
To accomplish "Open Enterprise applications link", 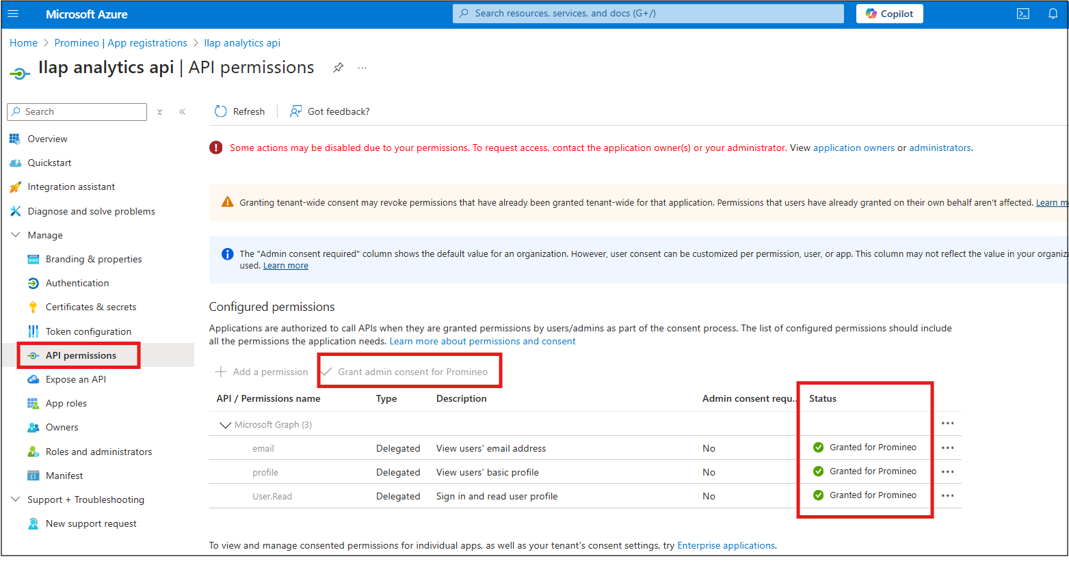I will pos(726,545).
